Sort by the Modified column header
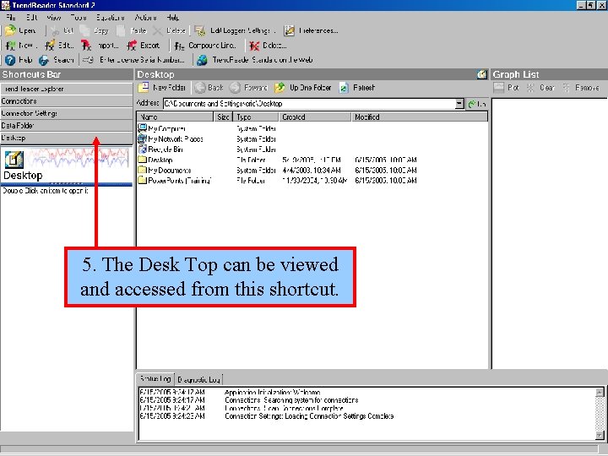The image size is (608, 456). coord(420,117)
